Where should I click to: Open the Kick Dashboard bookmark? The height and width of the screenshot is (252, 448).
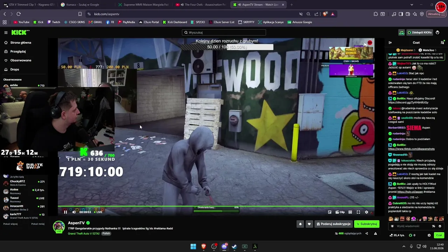click(175, 22)
